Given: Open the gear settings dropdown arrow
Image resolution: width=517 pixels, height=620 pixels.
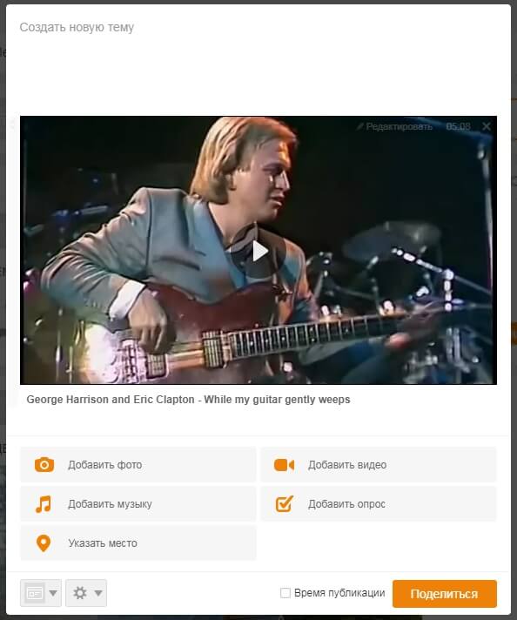Looking at the screenshot, I should point(98,593).
